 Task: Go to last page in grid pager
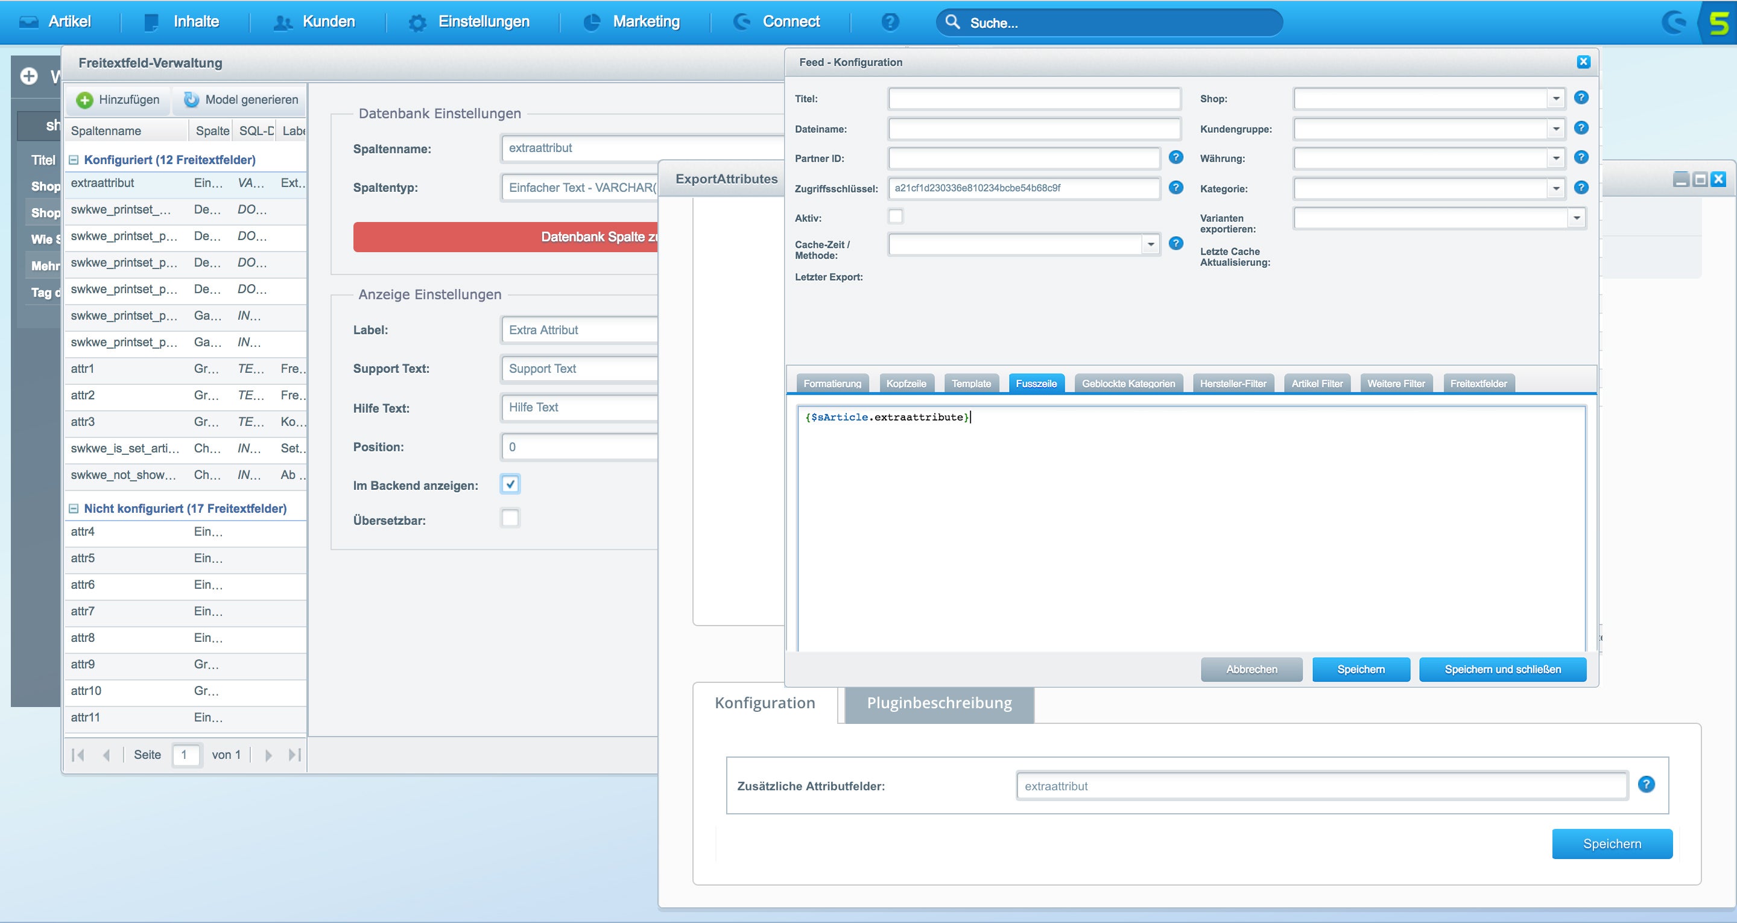pyautogui.click(x=295, y=755)
